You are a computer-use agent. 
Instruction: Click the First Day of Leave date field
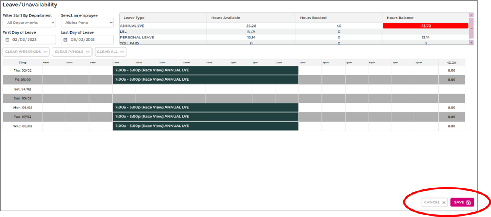pos(32,40)
